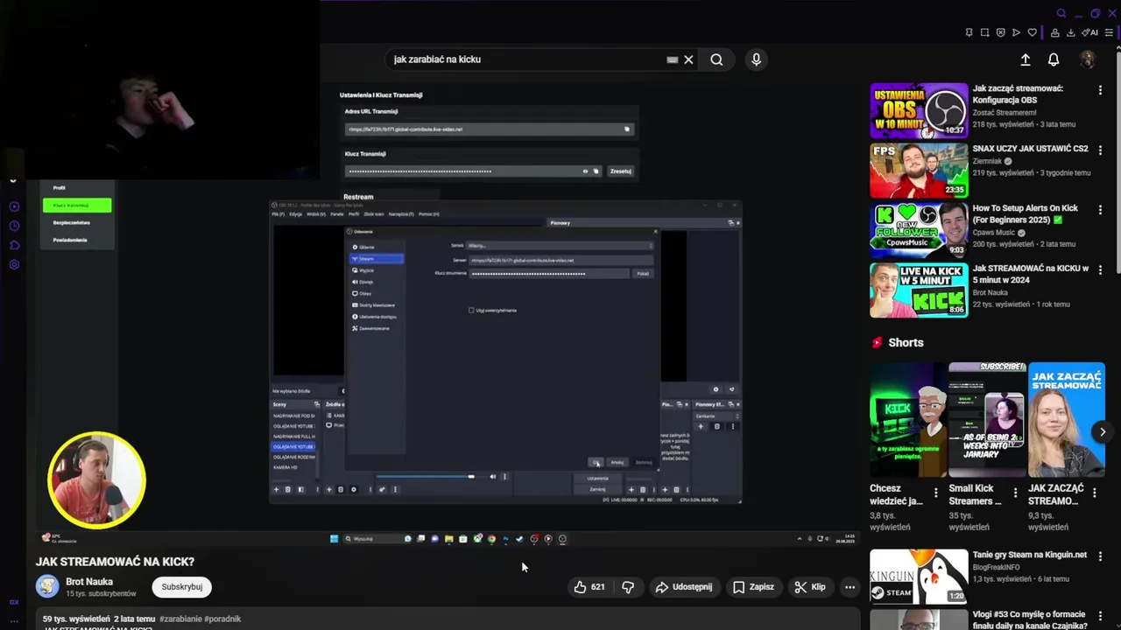Open Live na Kick w 5 minut thumbnail
Image resolution: width=1121 pixels, height=630 pixels.
[919, 290]
